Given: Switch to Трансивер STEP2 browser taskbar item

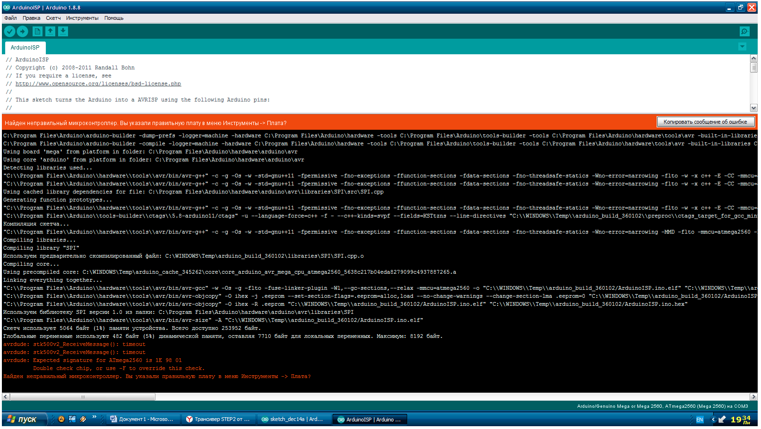Looking at the screenshot, I should [x=219, y=419].
